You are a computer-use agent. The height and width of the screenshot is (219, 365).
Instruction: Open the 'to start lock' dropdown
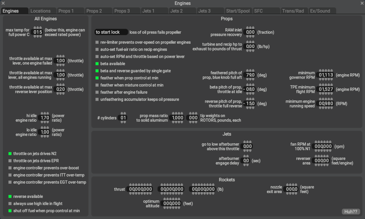pos(111,32)
